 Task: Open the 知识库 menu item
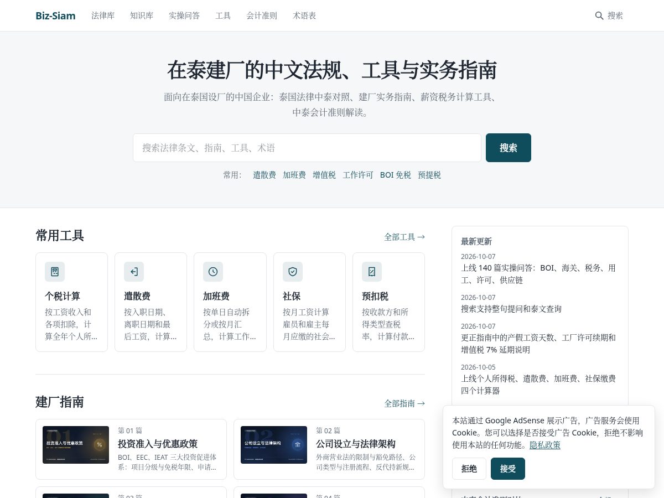point(142,15)
